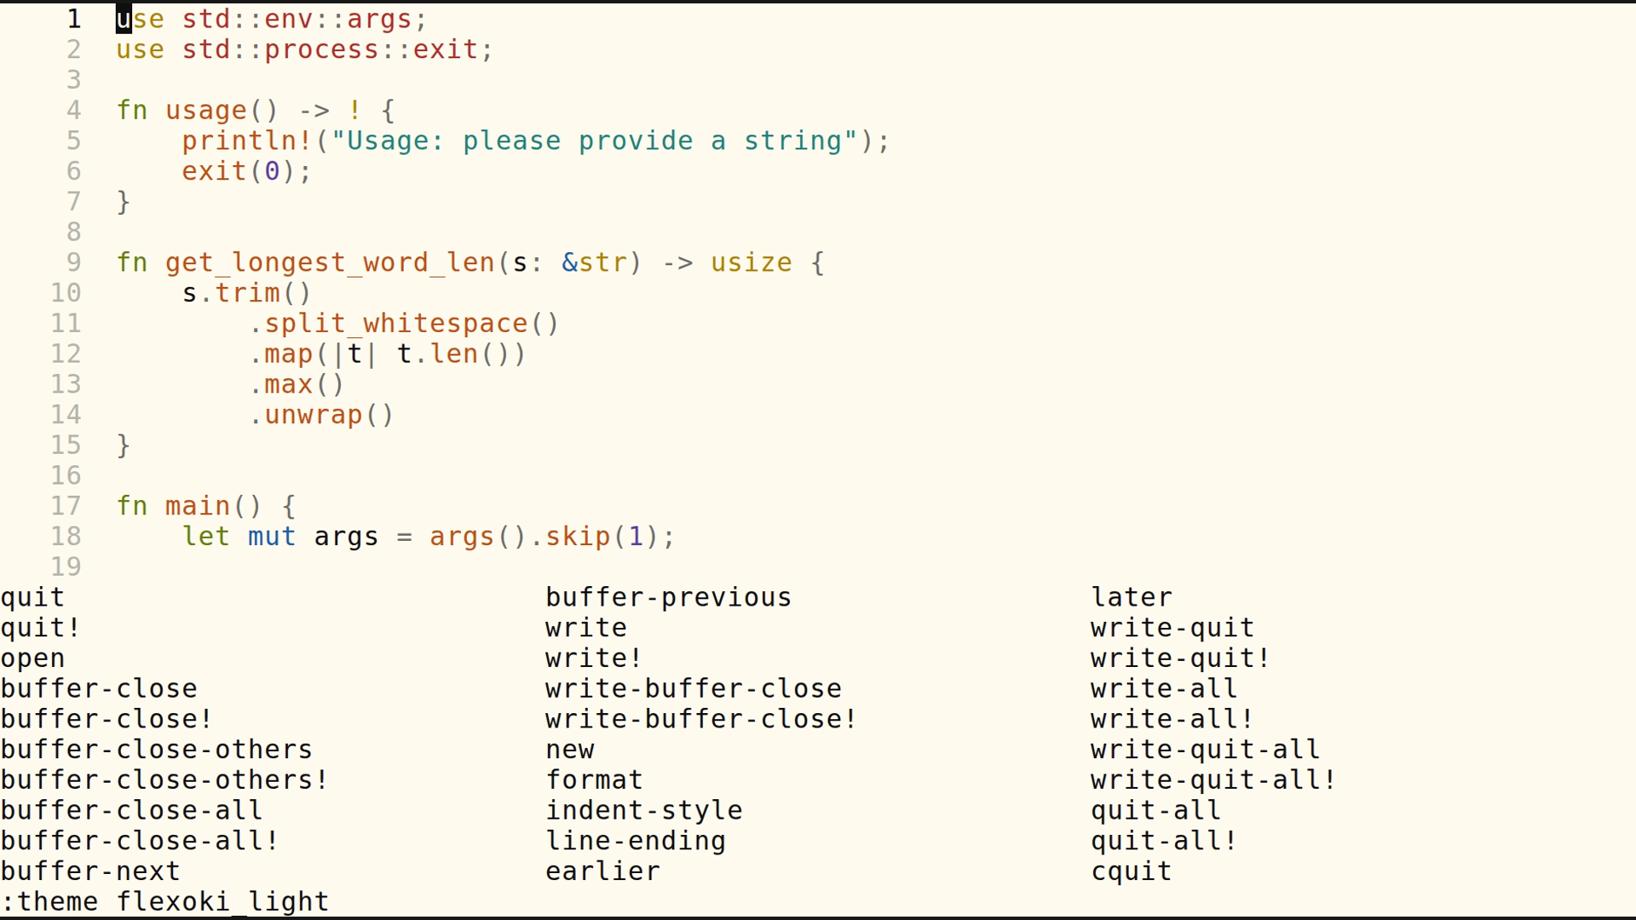This screenshot has height=920, width=1636.
Task: Click the "Usage: please provide a string" text
Action: click(594, 141)
